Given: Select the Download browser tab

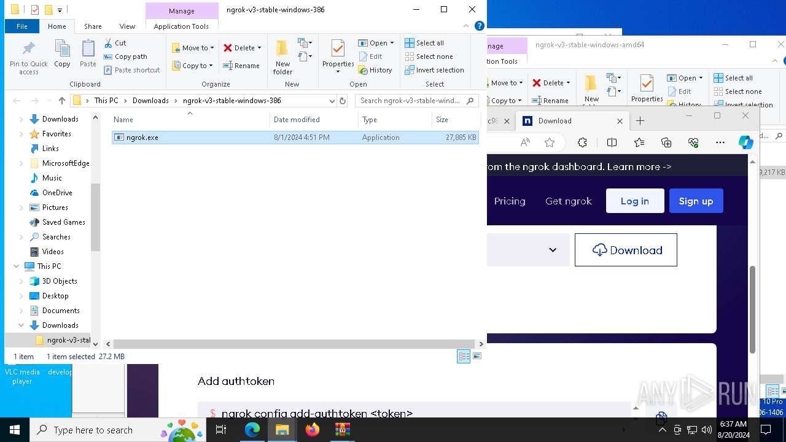Looking at the screenshot, I should [x=571, y=121].
